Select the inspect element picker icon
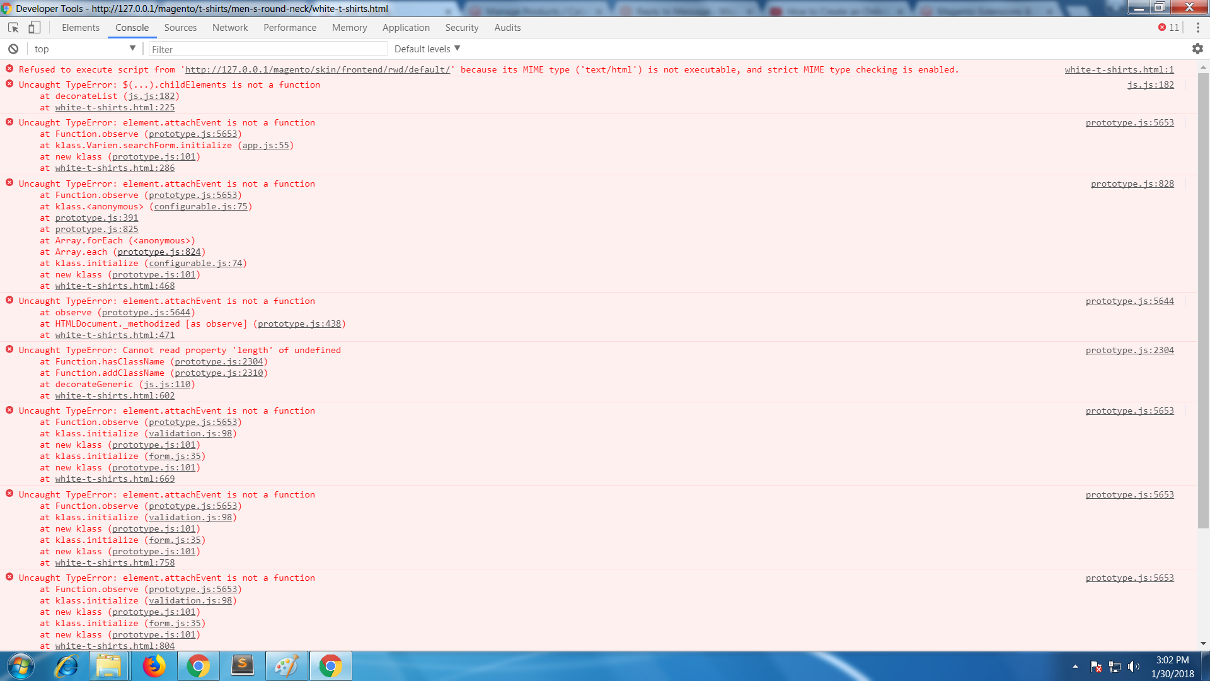The height and width of the screenshot is (681, 1210). tap(12, 27)
